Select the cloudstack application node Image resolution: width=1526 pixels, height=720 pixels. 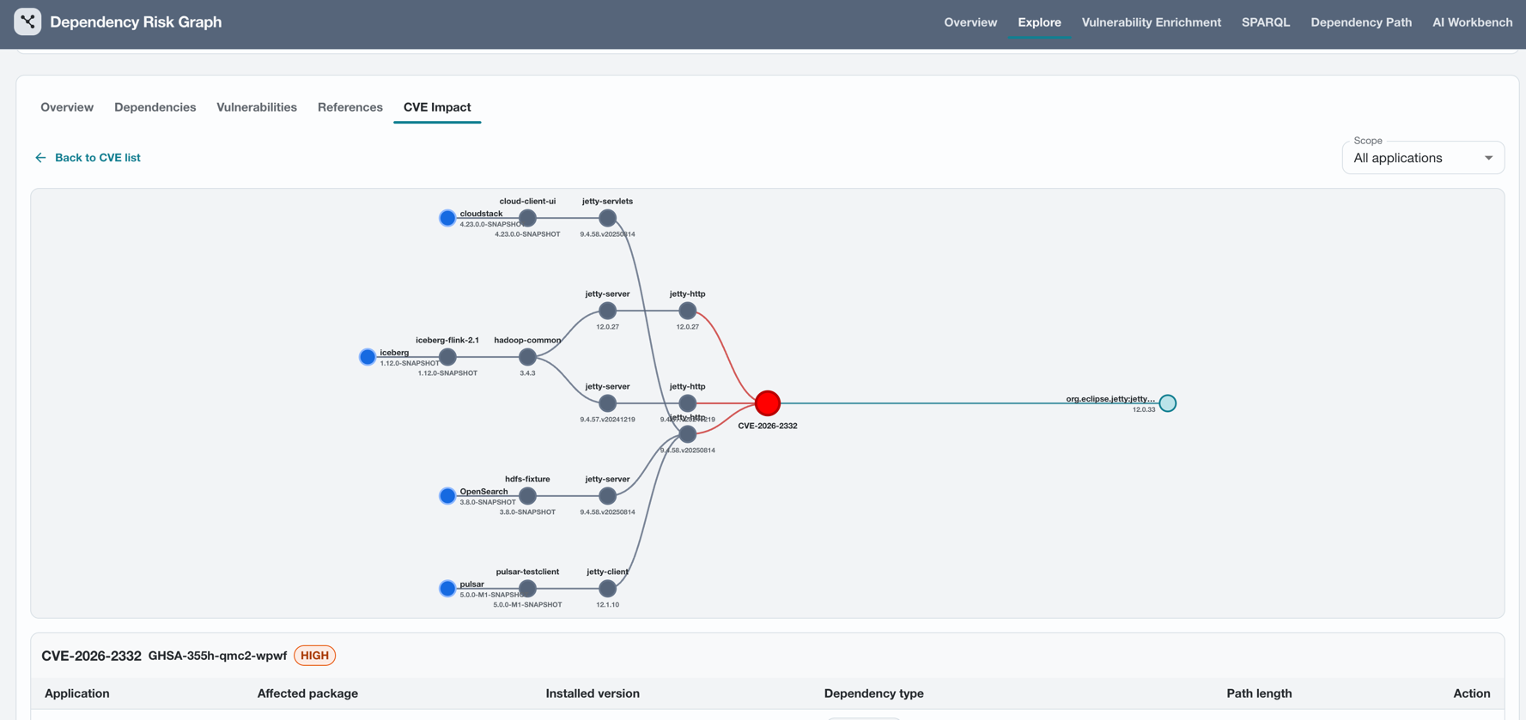pyautogui.click(x=447, y=218)
